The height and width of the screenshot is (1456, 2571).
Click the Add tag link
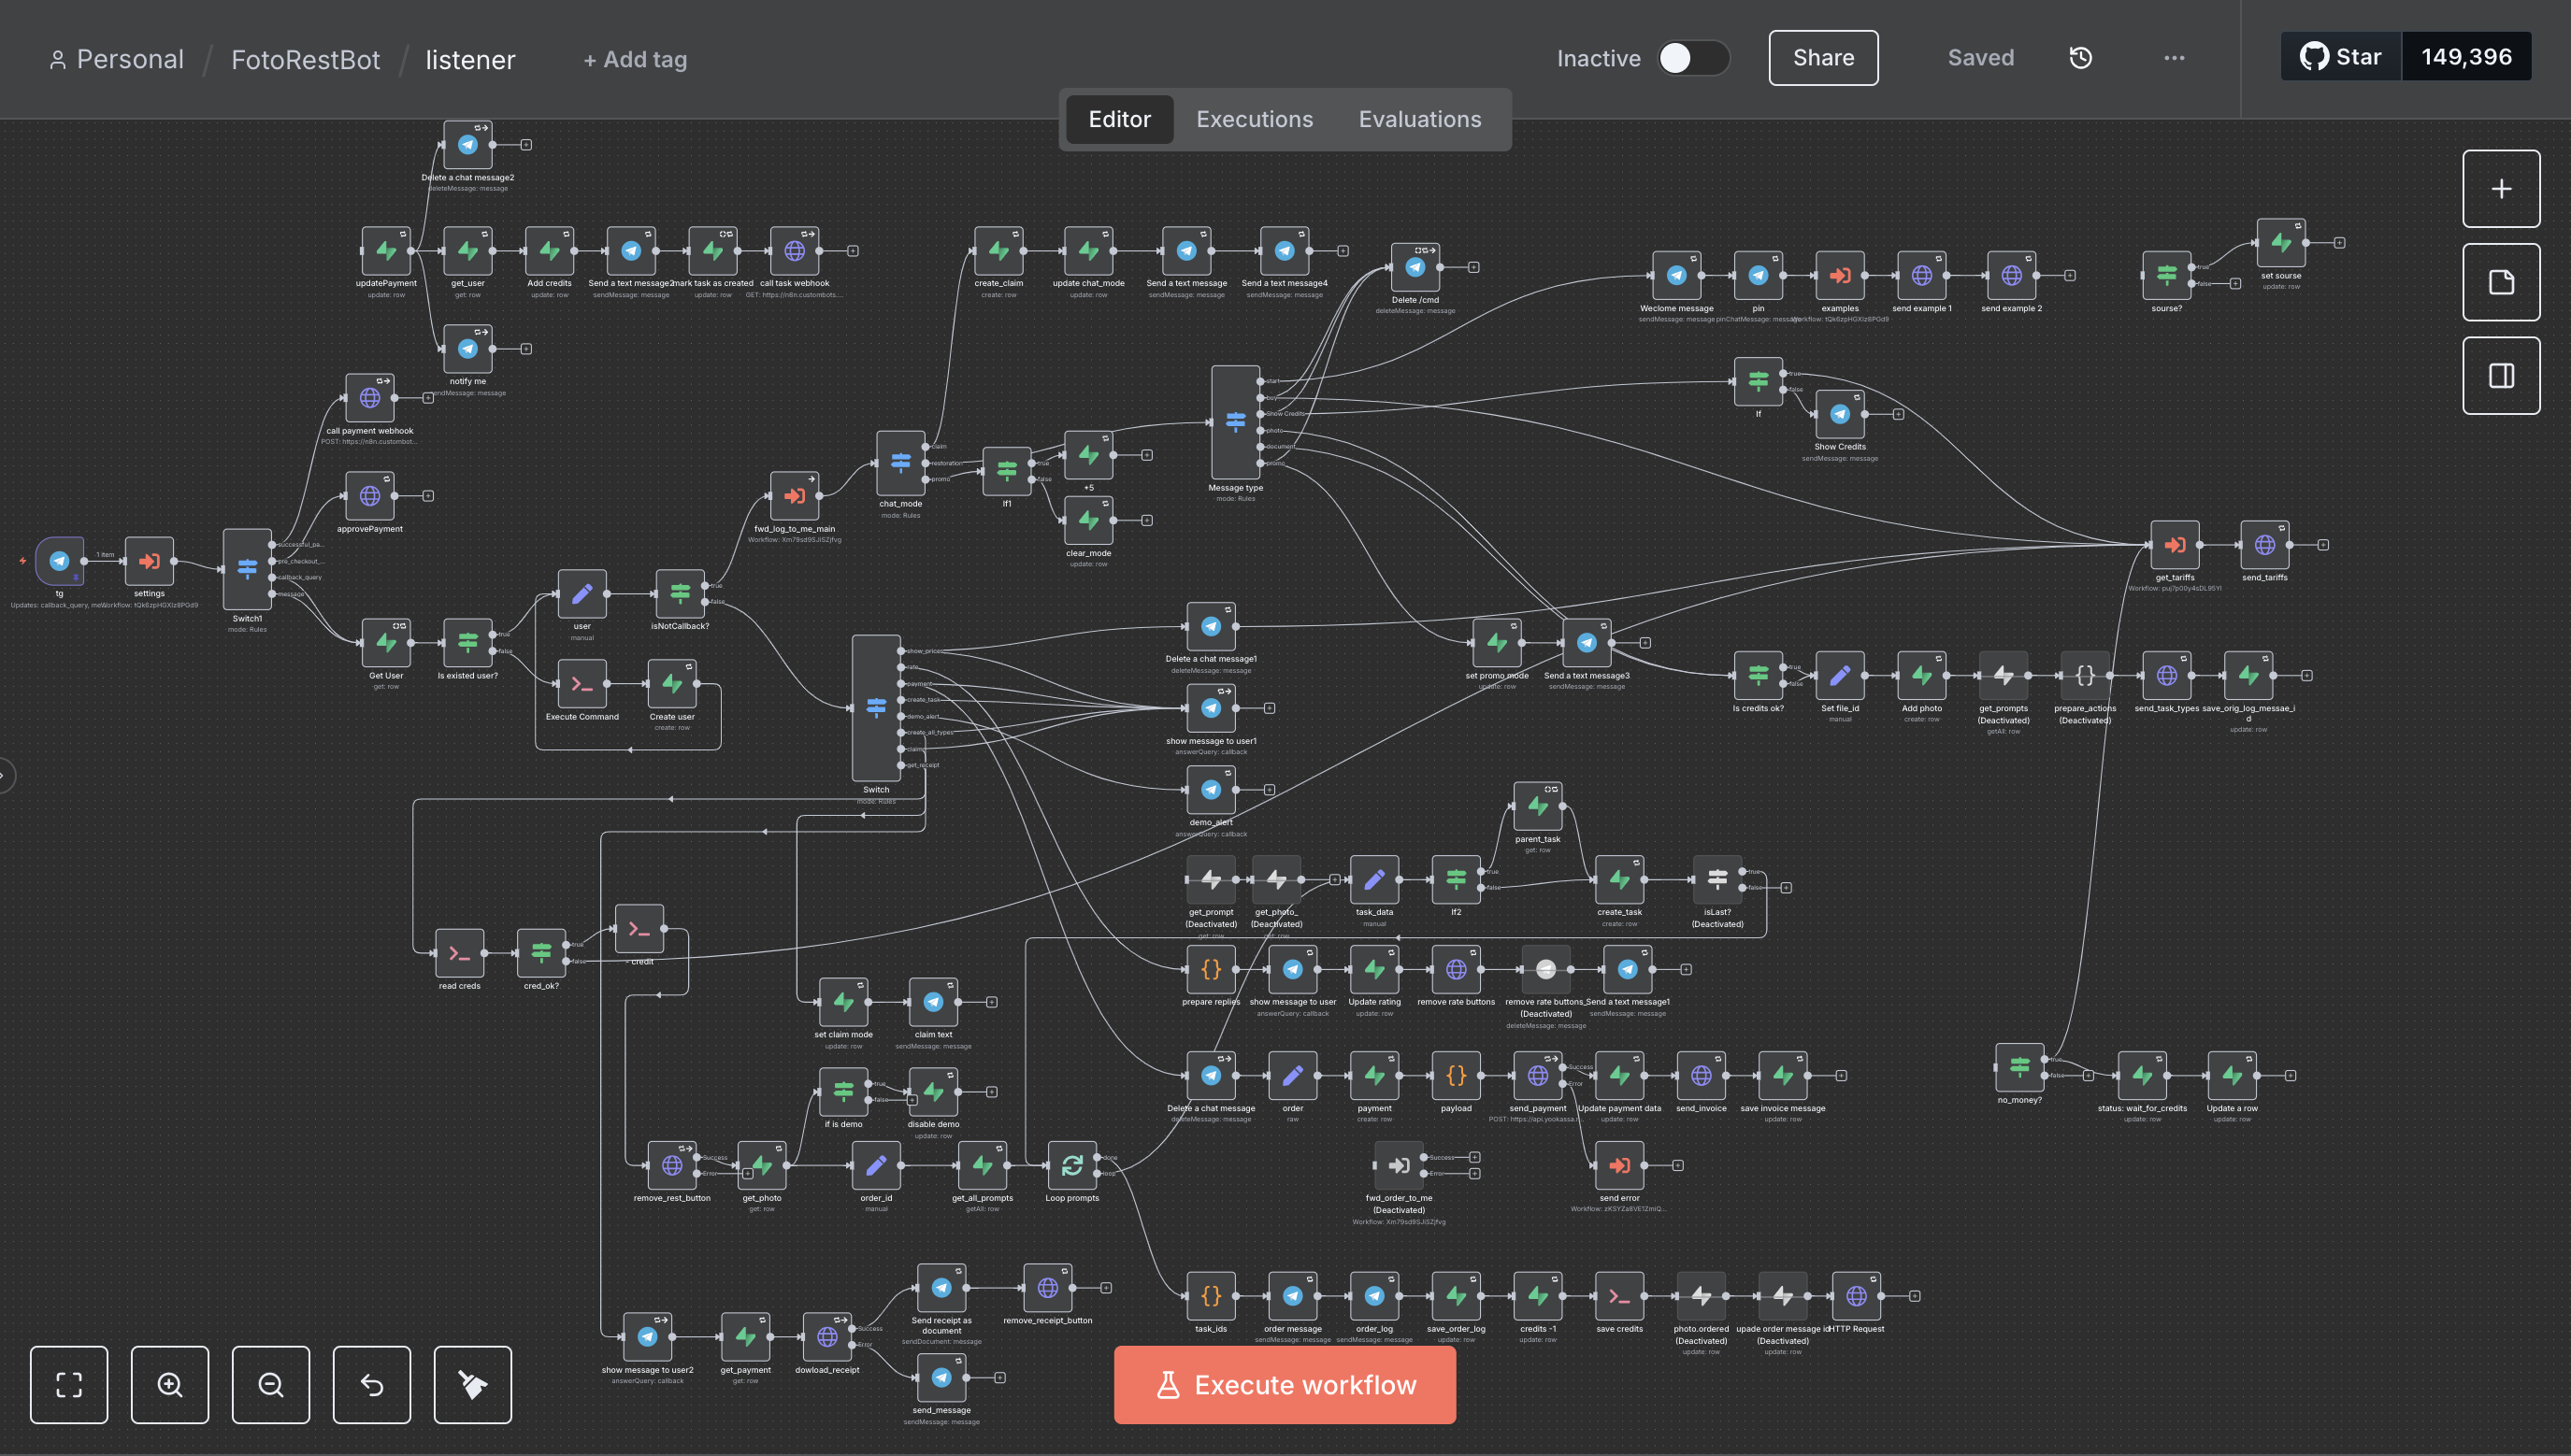pos(635,60)
